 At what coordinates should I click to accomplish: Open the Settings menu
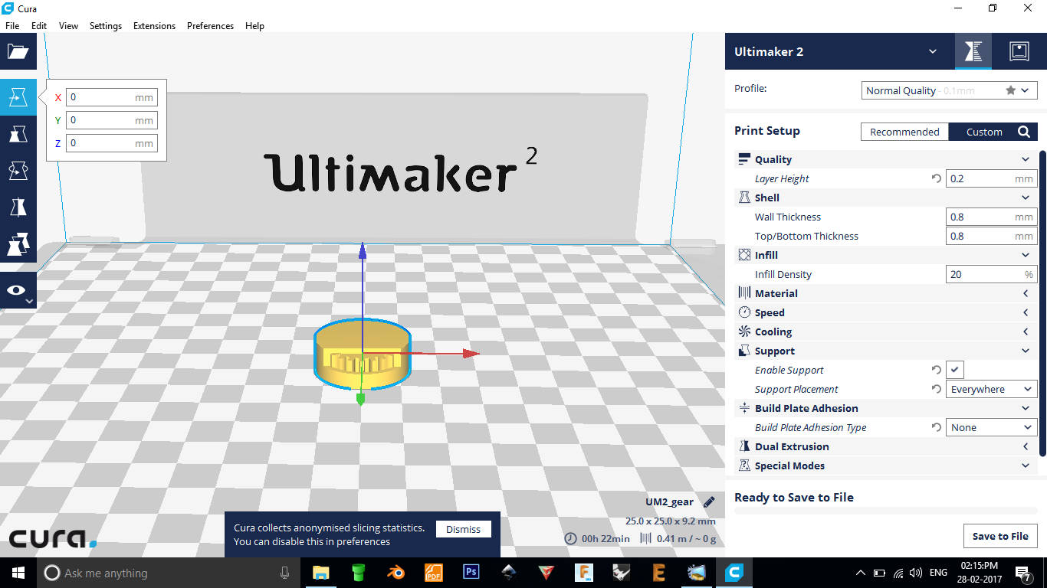pos(106,25)
